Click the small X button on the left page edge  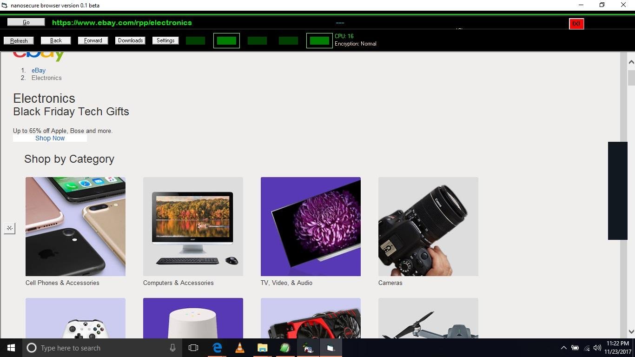(x=9, y=228)
